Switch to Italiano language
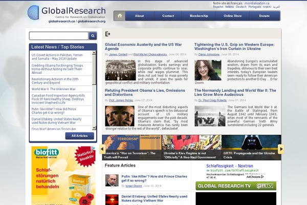307x205 pixels. click(229, 7)
